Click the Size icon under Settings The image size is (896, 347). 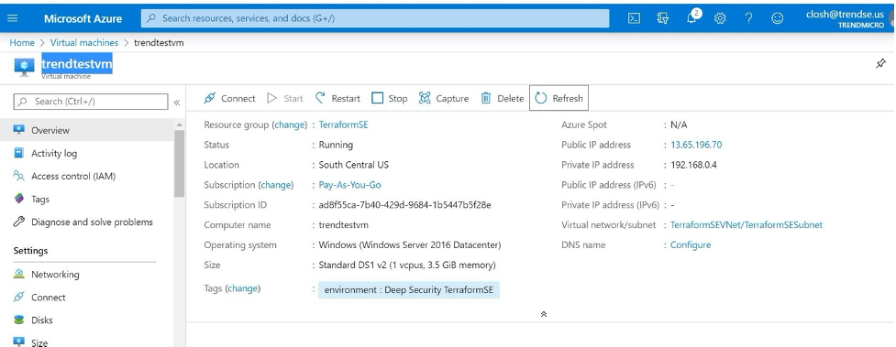pyautogui.click(x=19, y=342)
